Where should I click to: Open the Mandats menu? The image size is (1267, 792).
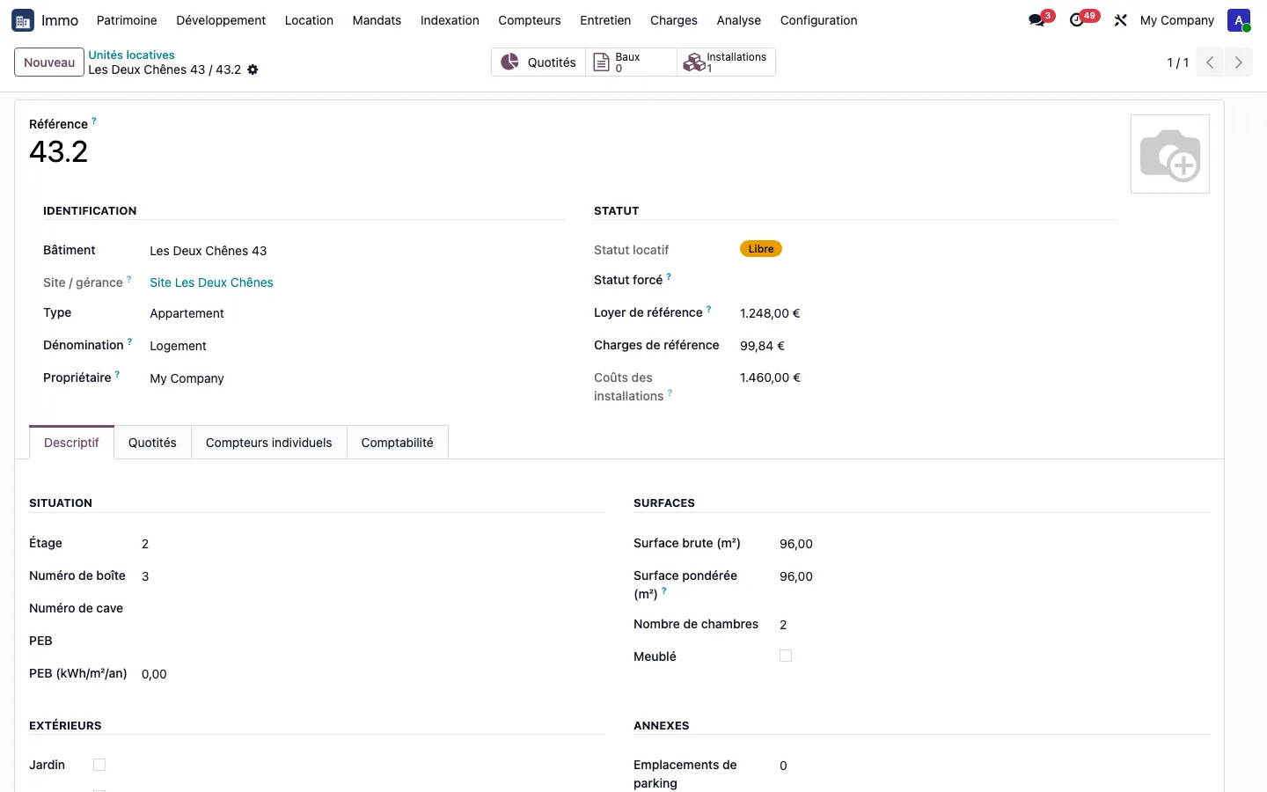point(377,20)
